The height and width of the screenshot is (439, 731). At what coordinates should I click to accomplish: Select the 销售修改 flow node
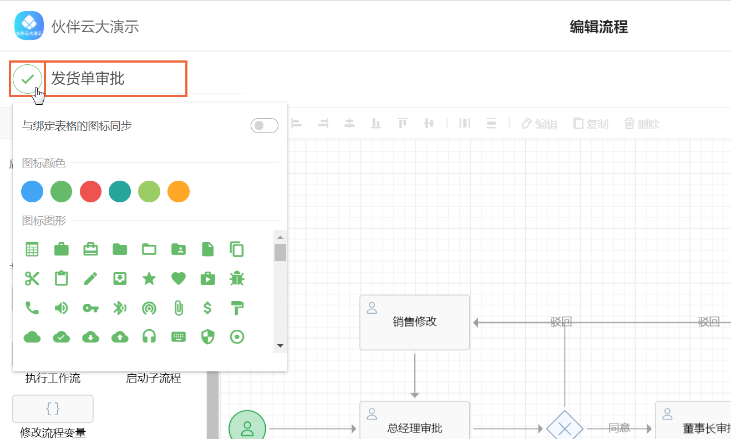415,322
